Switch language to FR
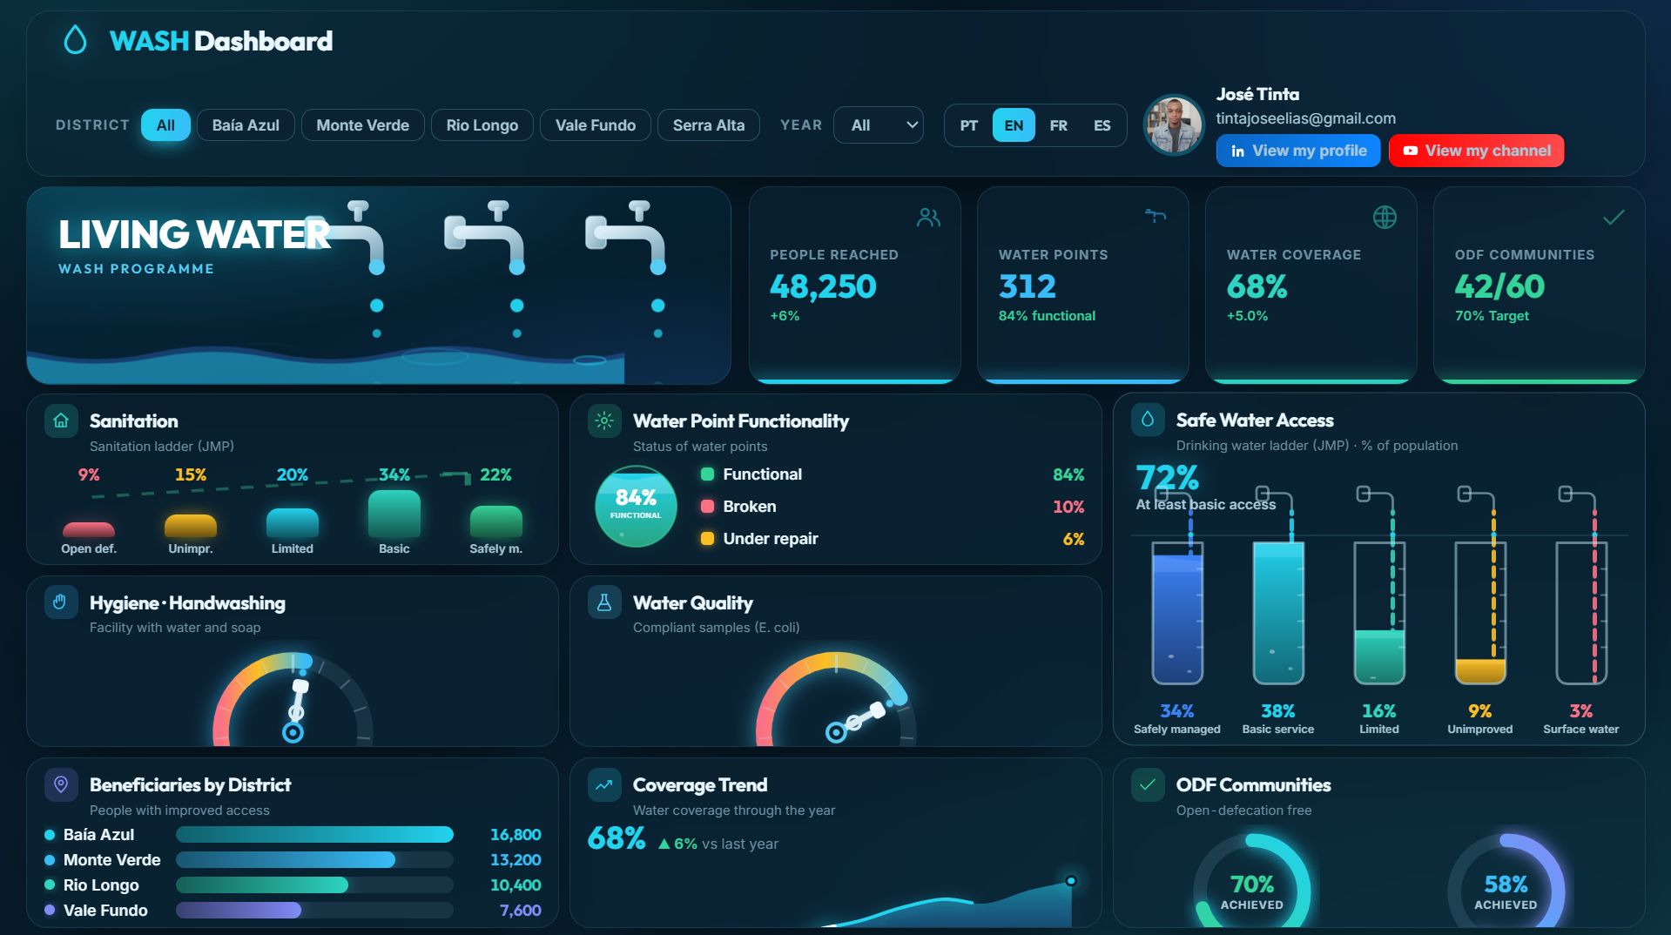 [1058, 125]
